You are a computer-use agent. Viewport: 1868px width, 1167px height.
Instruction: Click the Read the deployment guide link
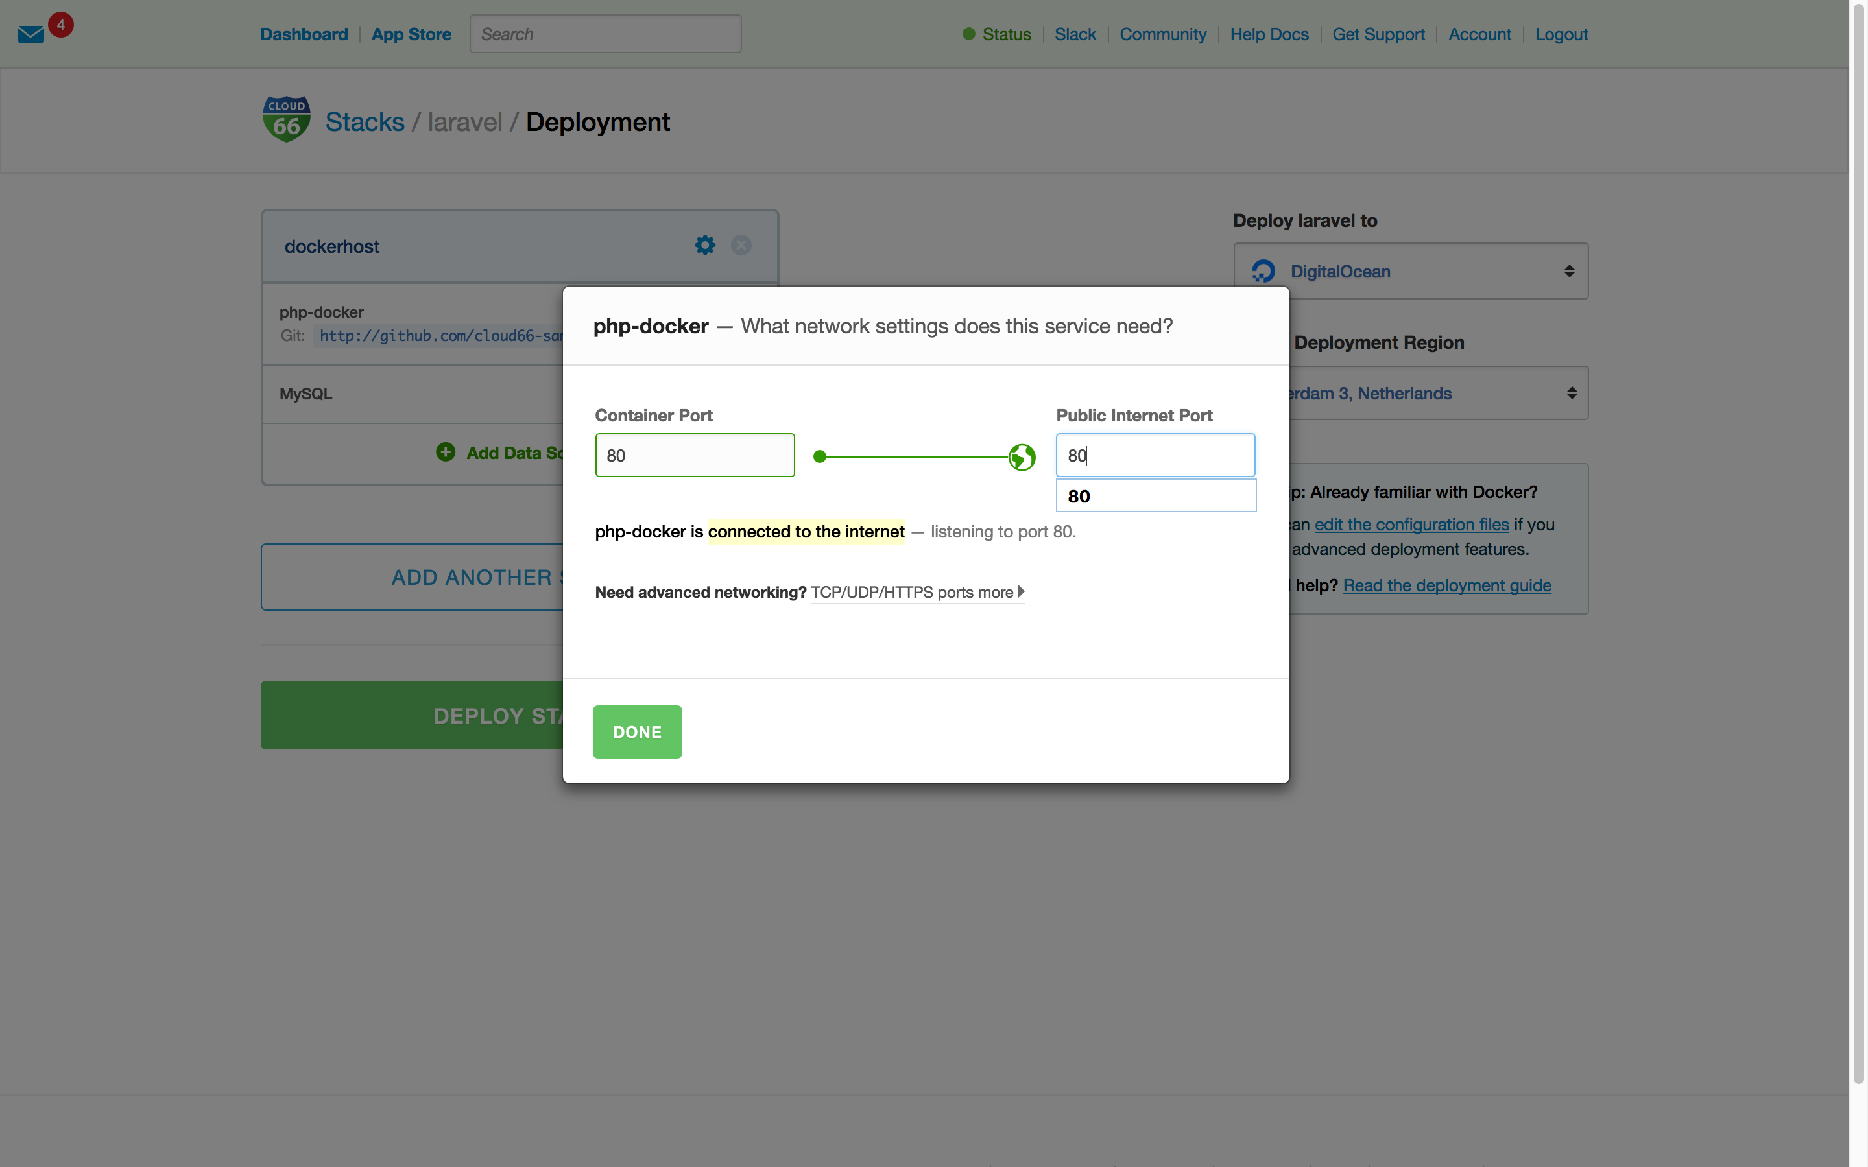[1447, 585]
